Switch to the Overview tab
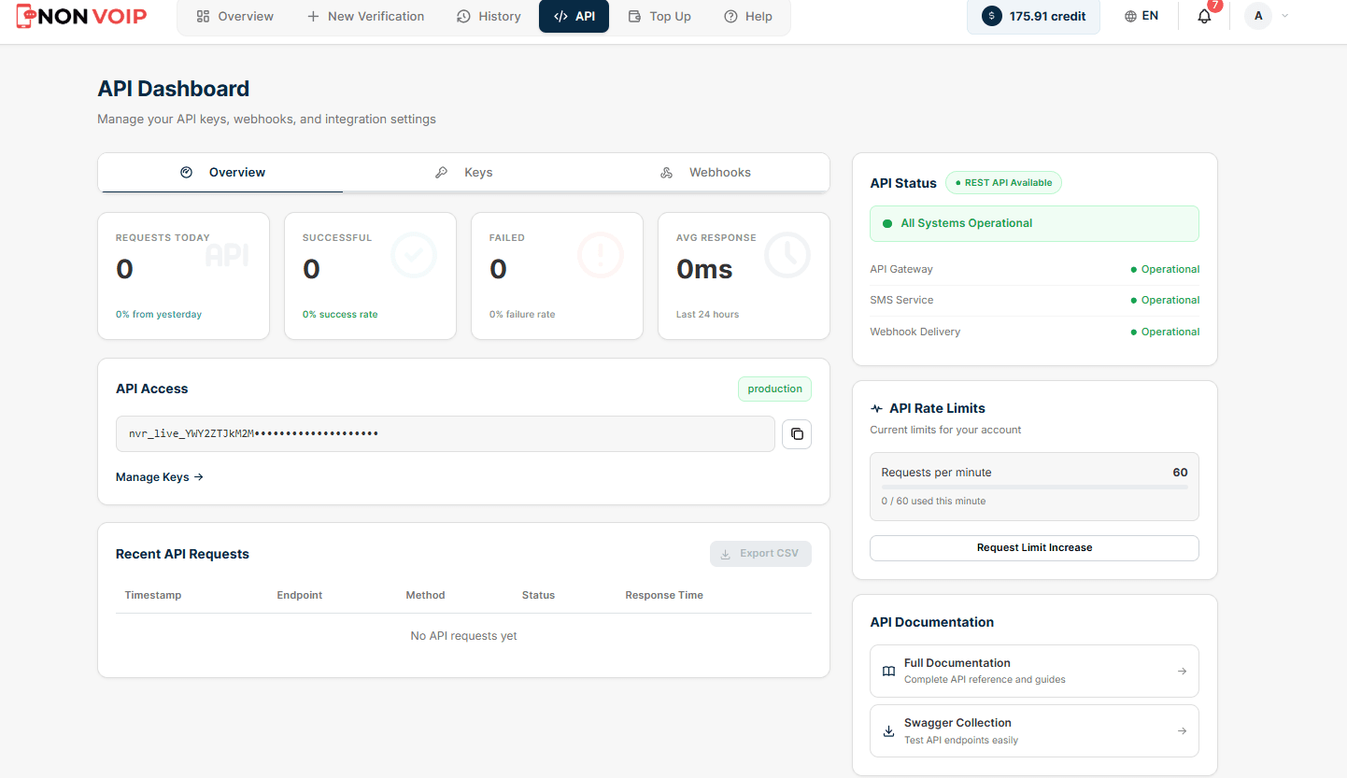The width and height of the screenshot is (1347, 778). 220,173
